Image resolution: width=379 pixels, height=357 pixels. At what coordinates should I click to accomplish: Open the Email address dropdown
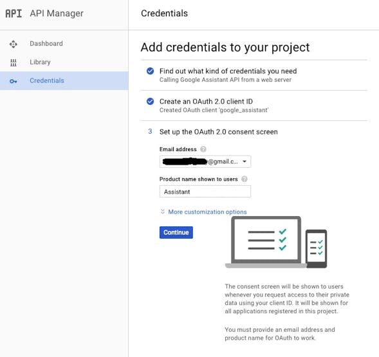(205, 161)
